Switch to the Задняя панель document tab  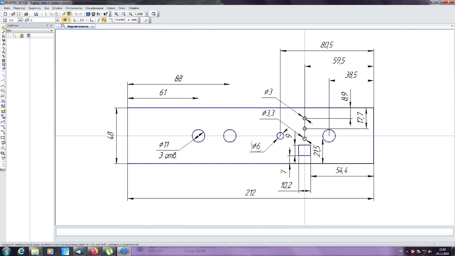77,26
